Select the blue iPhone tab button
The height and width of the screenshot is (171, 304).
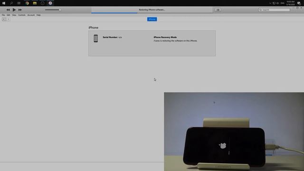[152, 19]
